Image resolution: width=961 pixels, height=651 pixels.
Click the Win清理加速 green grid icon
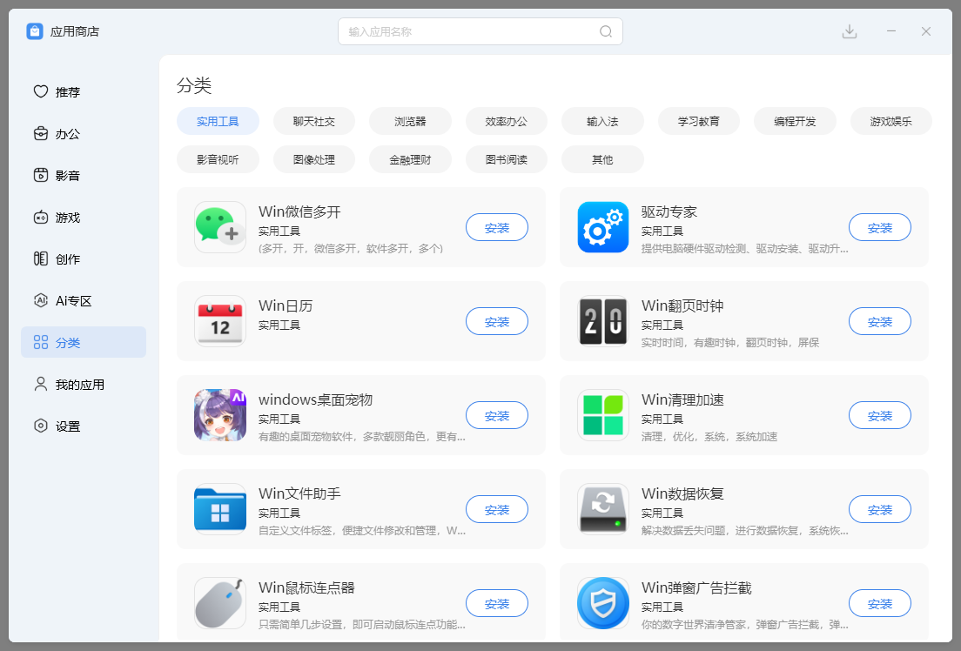[x=602, y=415]
